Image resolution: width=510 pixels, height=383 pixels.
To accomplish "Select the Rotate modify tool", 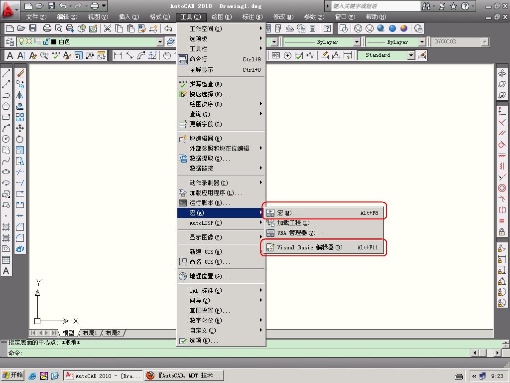I will coord(20,139).
